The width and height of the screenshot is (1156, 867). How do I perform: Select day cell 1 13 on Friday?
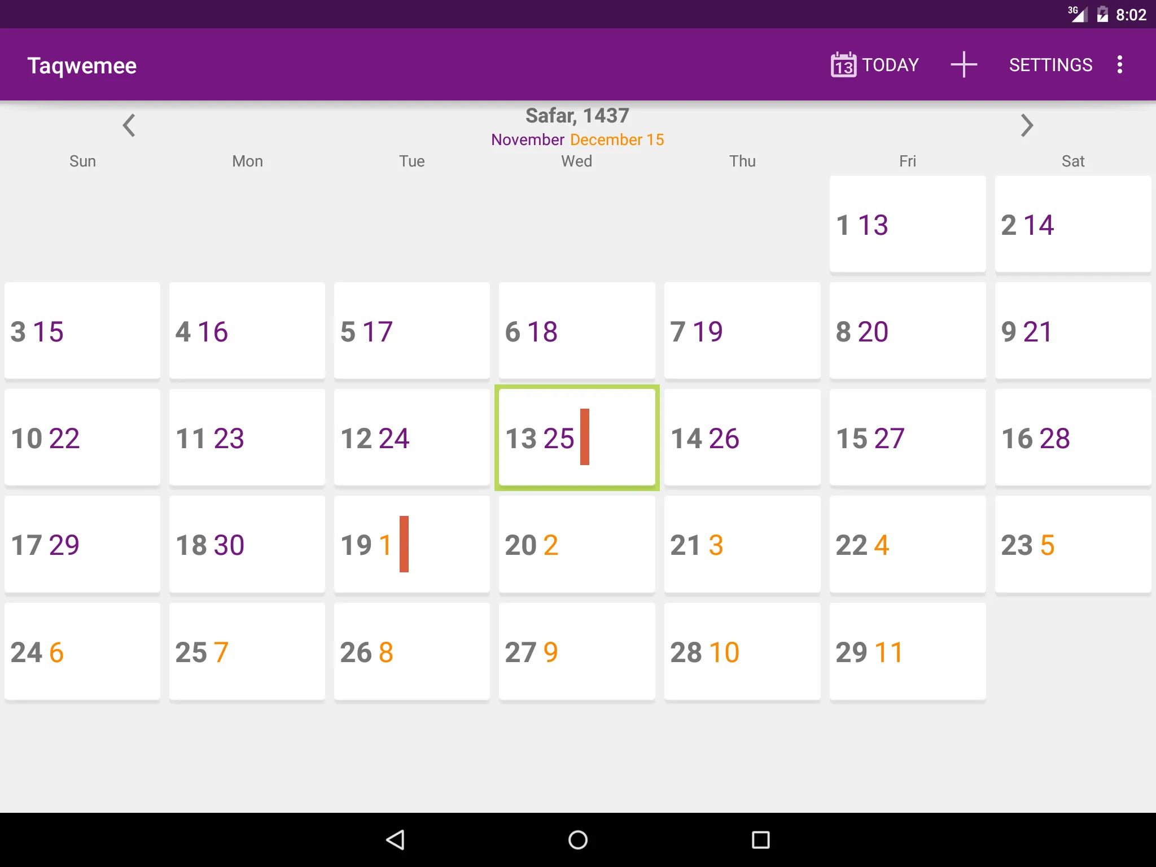point(908,224)
